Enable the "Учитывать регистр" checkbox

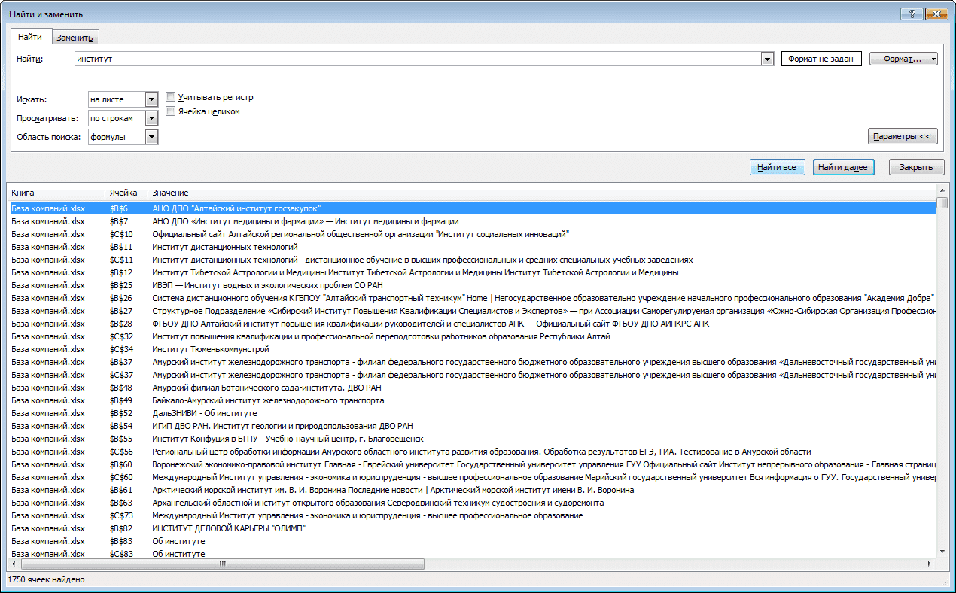point(171,97)
